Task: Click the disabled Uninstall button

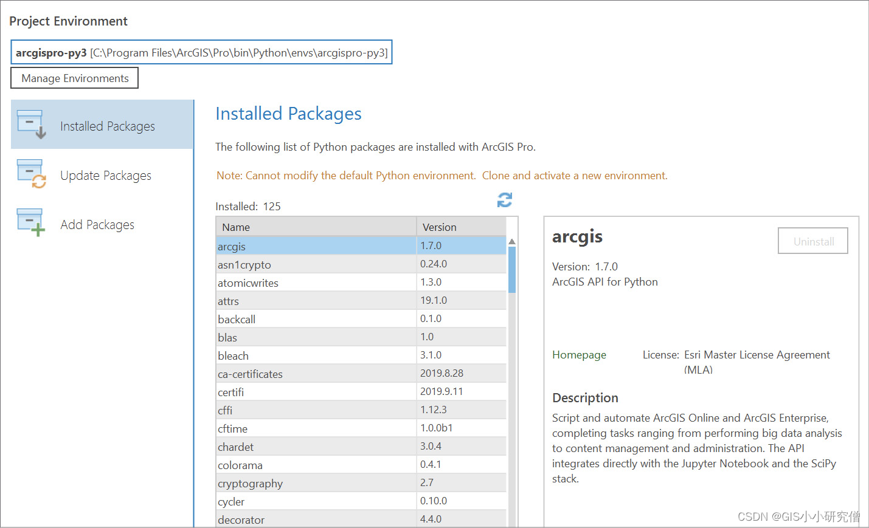Action: [x=813, y=241]
